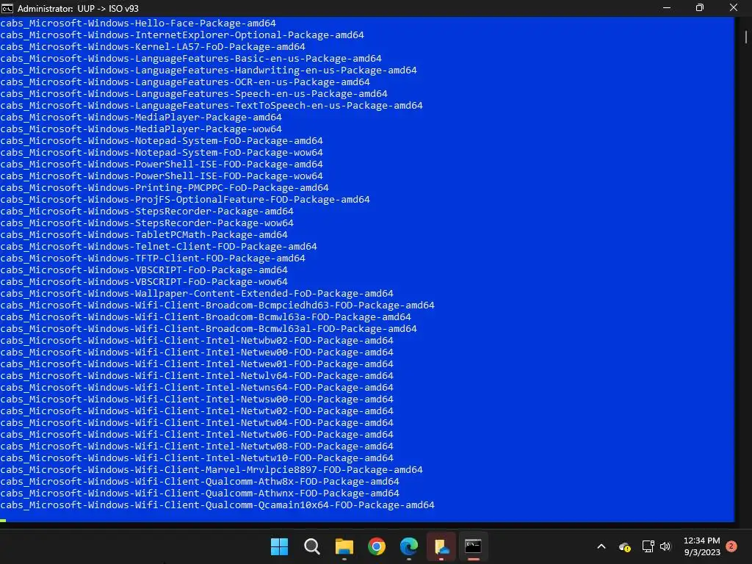Click the Intel-Netwlv64 Wifi line

coord(197,375)
